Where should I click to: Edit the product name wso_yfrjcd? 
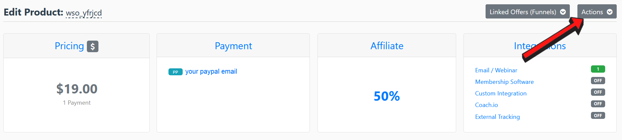pos(84,13)
